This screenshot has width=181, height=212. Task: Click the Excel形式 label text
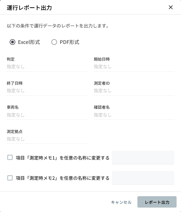point(29,42)
